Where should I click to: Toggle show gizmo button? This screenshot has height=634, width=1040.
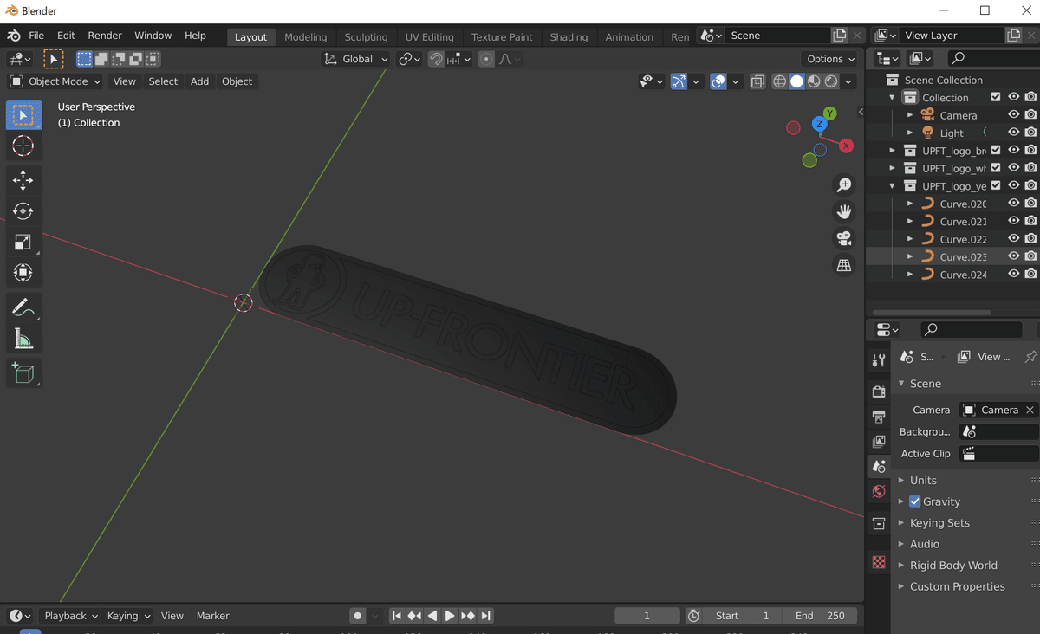click(679, 81)
